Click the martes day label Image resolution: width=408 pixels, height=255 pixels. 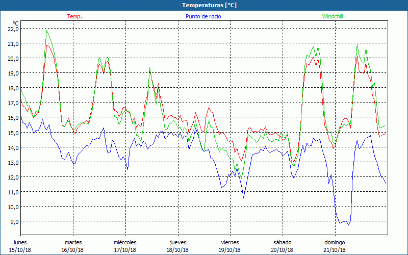tap(73, 242)
